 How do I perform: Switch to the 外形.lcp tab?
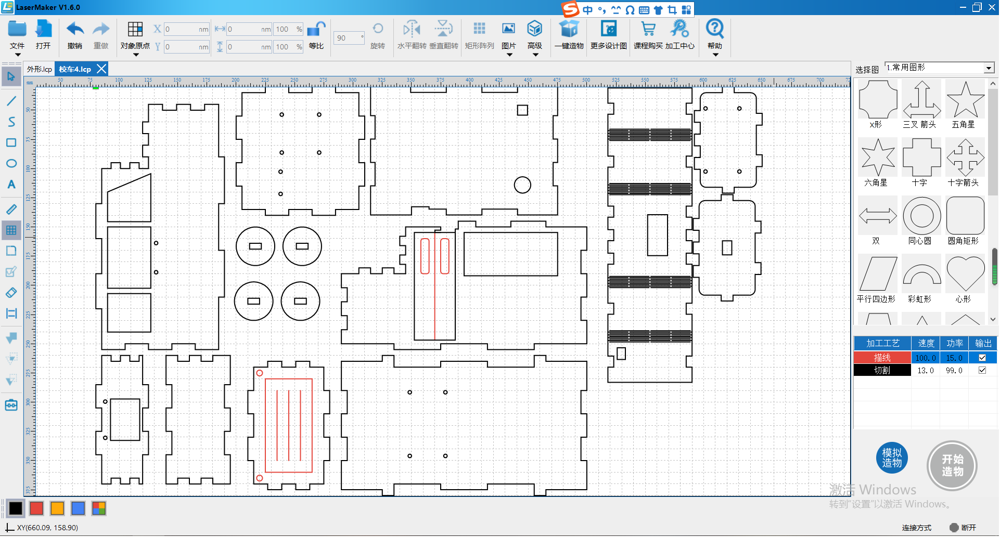click(x=40, y=69)
